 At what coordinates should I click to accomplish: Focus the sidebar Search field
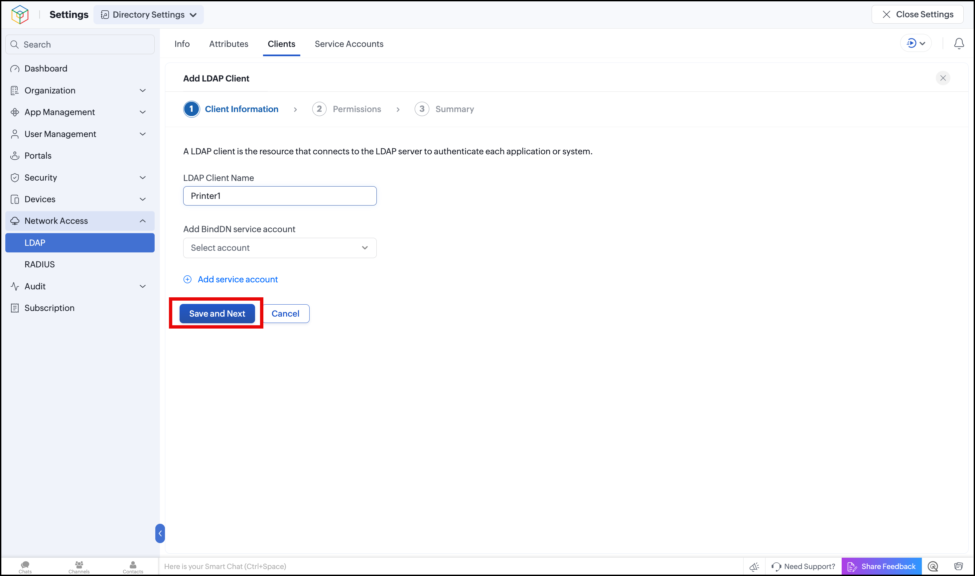80,44
